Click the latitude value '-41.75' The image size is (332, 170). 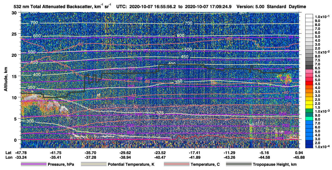pos(55,153)
